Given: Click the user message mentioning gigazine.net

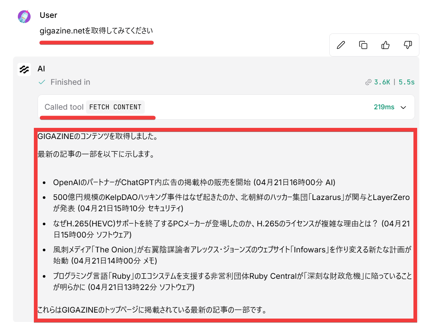Looking at the screenshot, I should [96, 31].
